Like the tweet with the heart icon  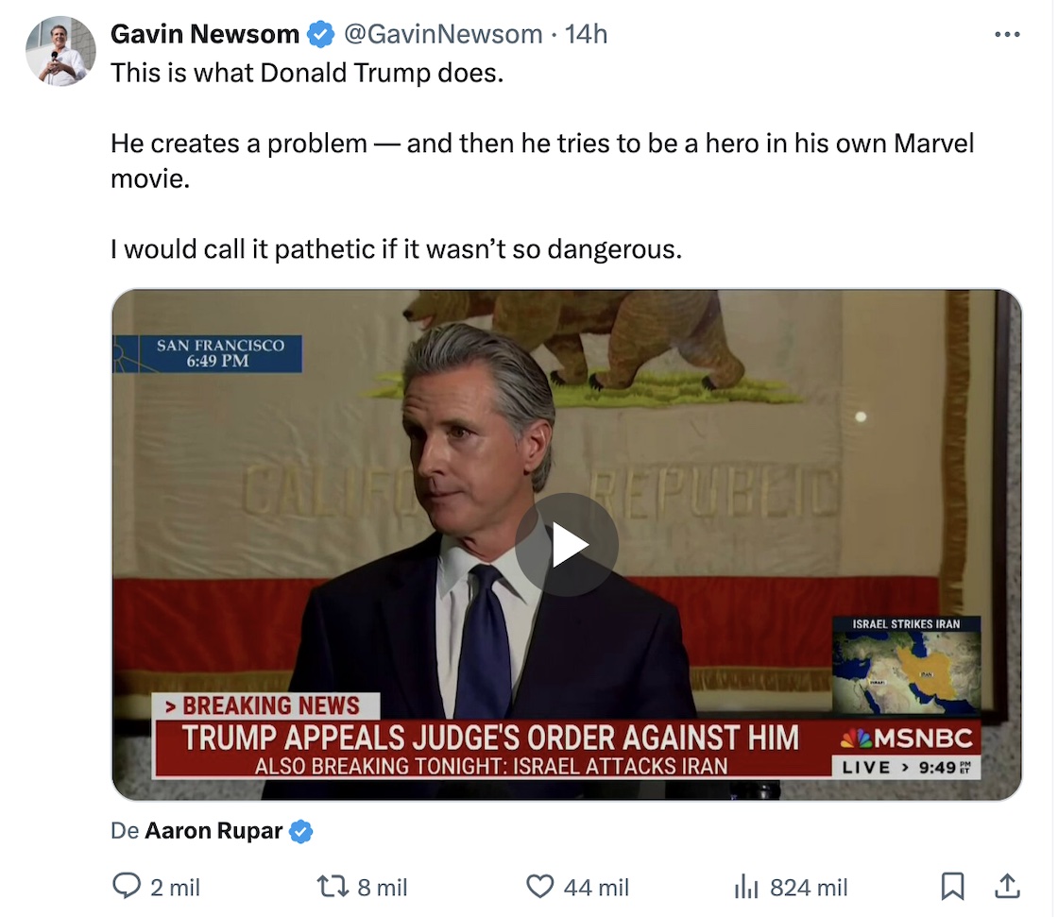coord(538,887)
